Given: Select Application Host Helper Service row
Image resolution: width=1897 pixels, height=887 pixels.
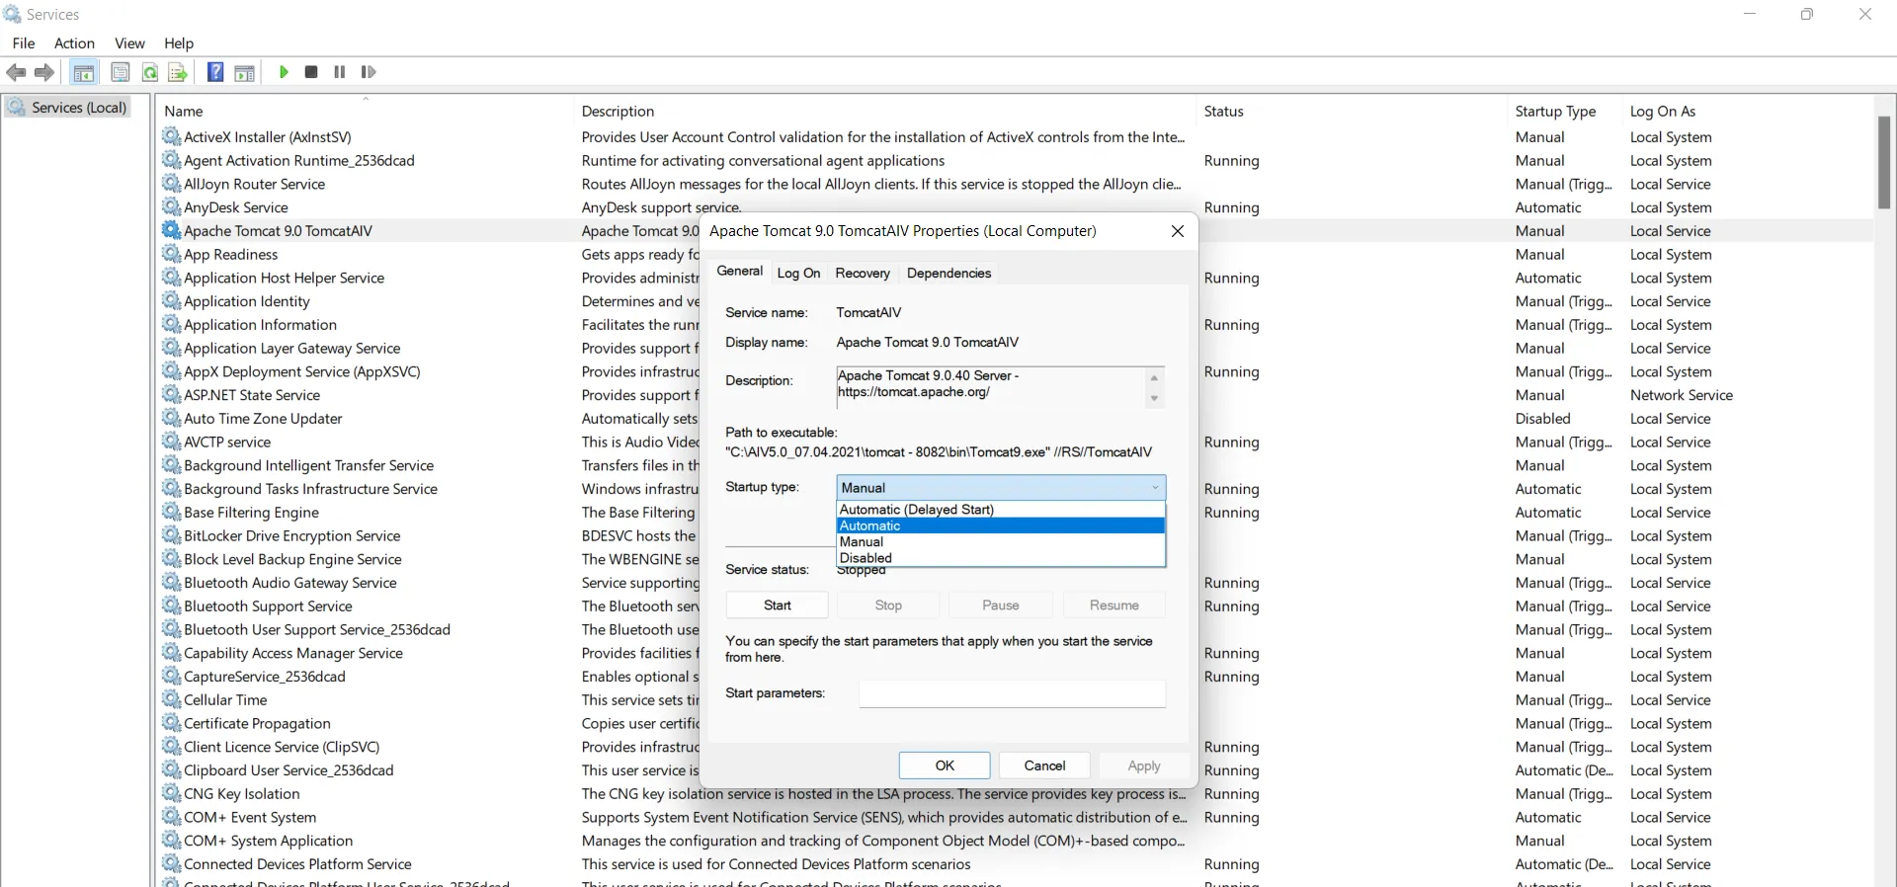Looking at the screenshot, I should [x=1016, y=278].
